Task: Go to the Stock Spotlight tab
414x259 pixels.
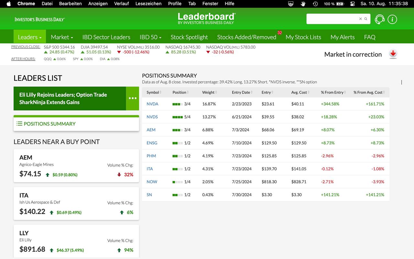Action: click(x=189, y=37)
